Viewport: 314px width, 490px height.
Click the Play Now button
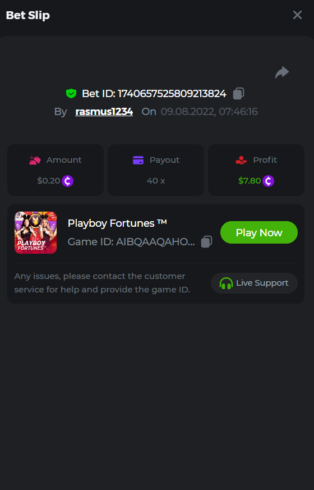(x=258, y=232)
